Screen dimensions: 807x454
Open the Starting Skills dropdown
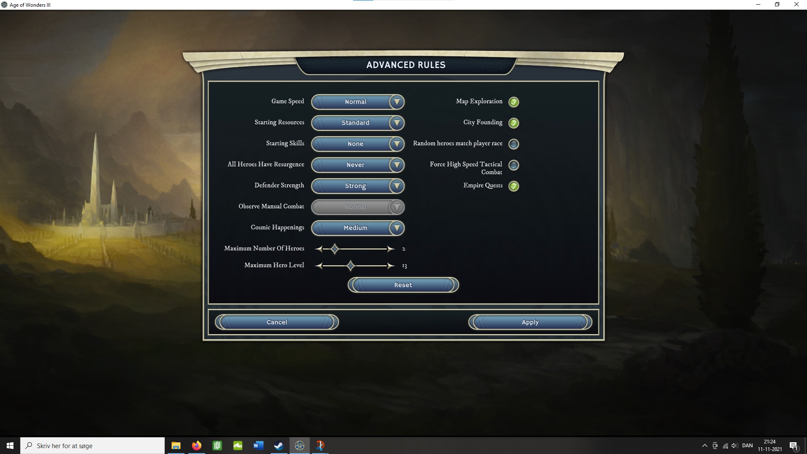(358, 144)
